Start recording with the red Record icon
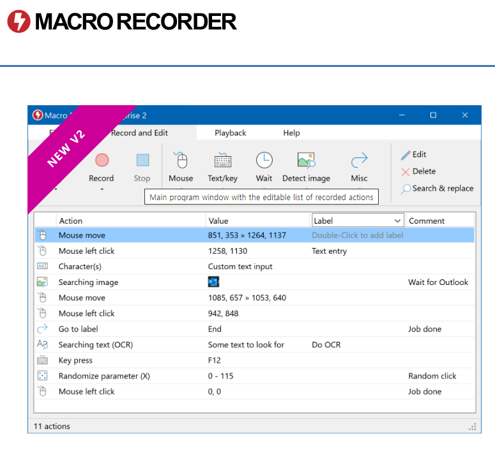495x450 pixels. (x=102, y=160)
